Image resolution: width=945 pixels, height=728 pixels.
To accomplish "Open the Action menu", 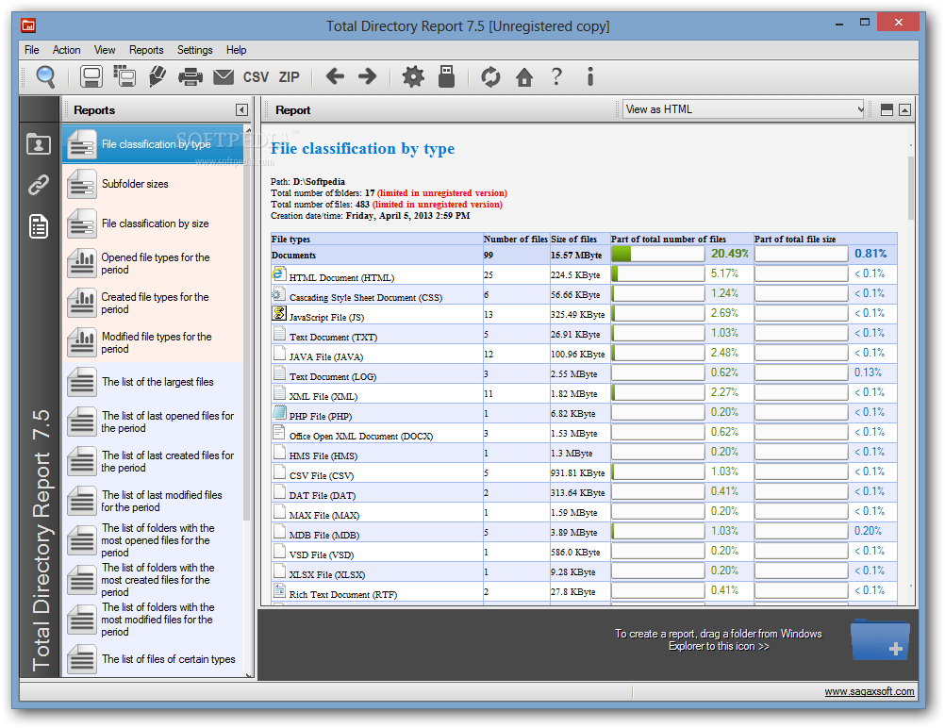I will (66, 50).
